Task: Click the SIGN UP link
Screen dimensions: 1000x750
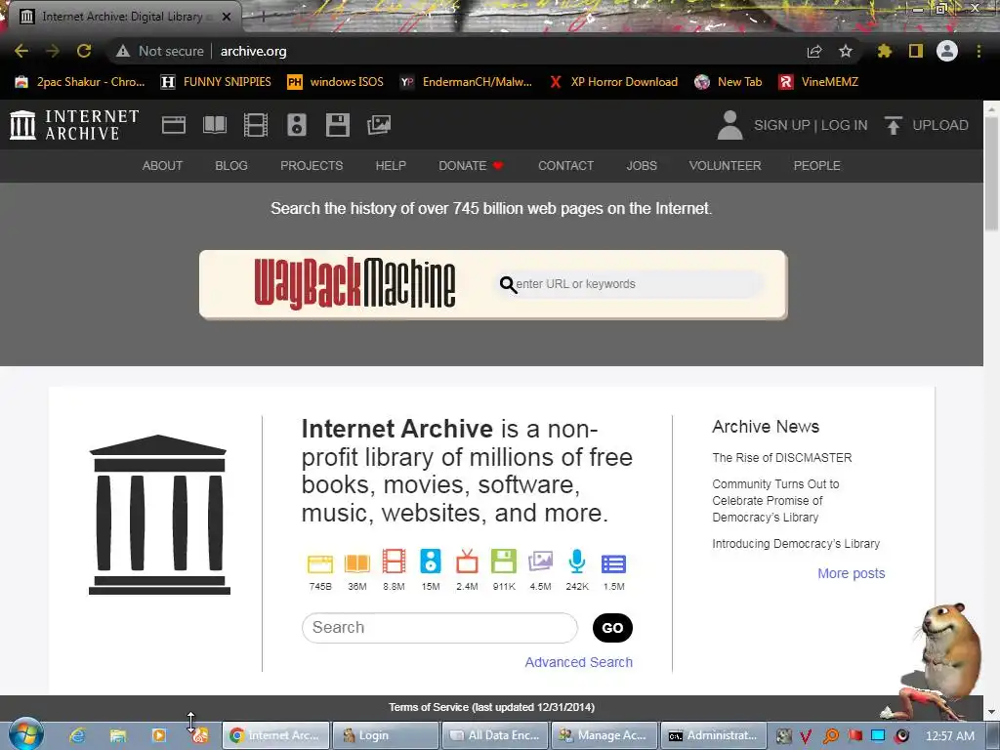Action: pos(781,125)
